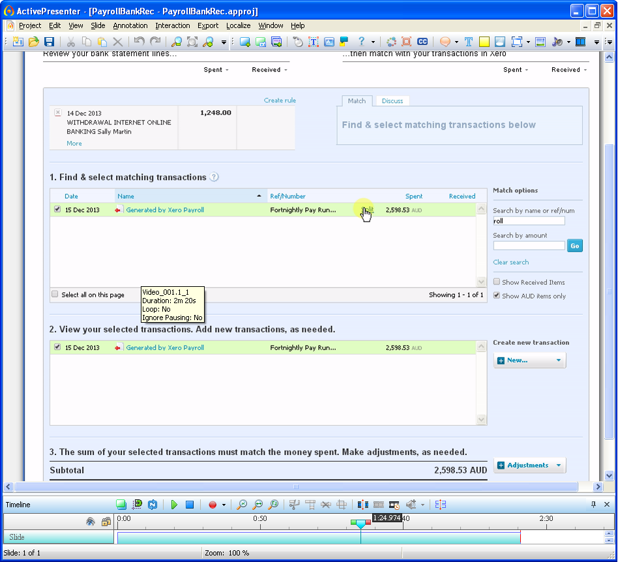Open dropdown arrow next to Record button
The height and width of the screenshot is (562, 618).
click(x=224, y=505)
